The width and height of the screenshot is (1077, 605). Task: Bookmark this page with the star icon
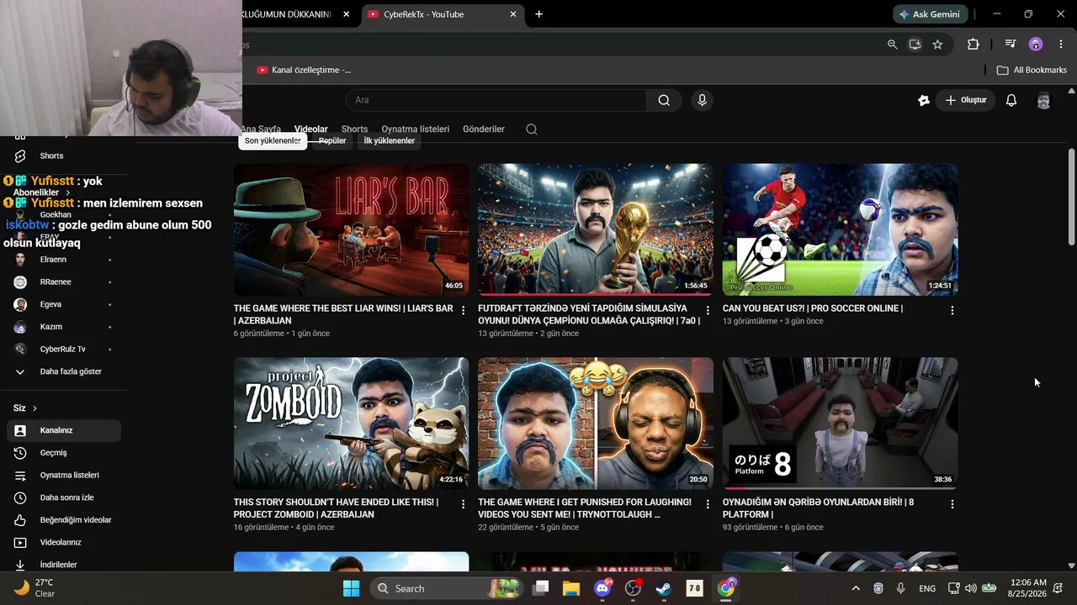(x=937, y=45)
